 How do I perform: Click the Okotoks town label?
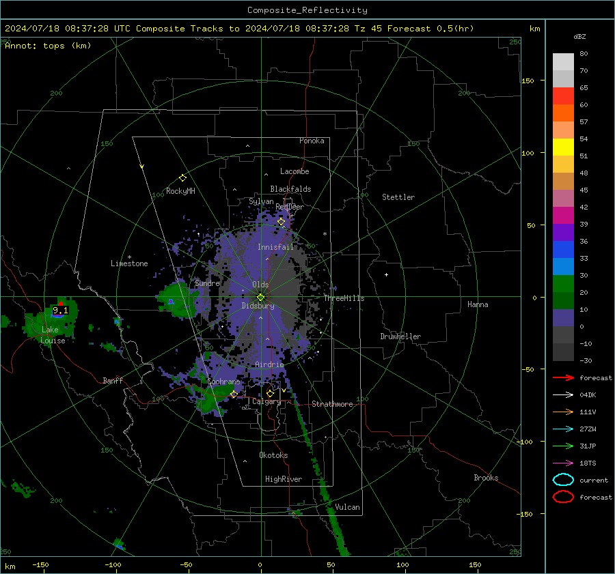point(273,455)
